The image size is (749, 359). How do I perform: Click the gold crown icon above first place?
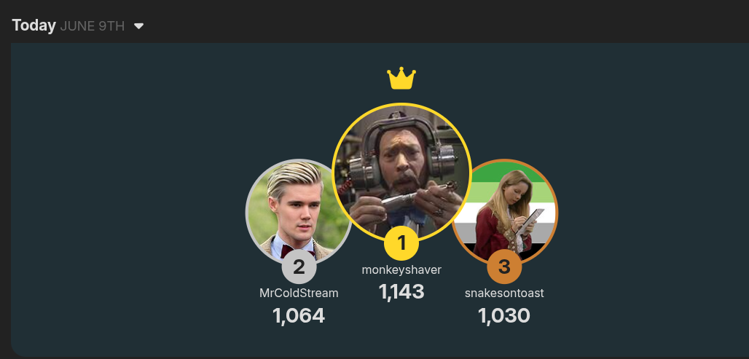pyautogui.click(x=401, y=78)
